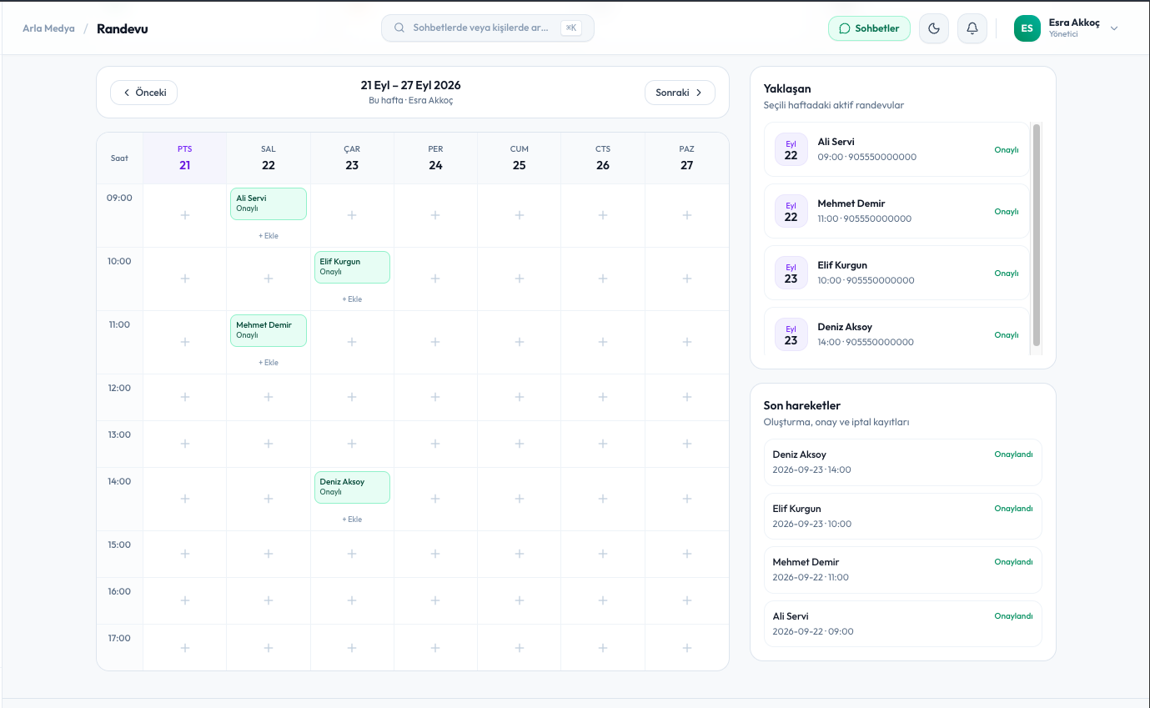The height and width of the screenshot is (708, 1150).
Task: Click the + Ekle link under Ali Servi
Action: click(x=269, y=236)
